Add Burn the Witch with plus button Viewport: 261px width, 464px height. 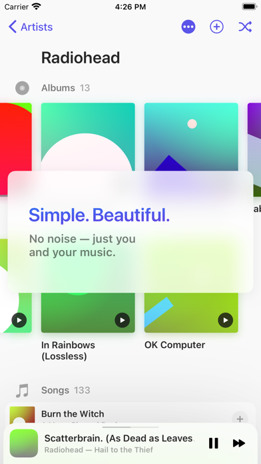tap(240, 419)
